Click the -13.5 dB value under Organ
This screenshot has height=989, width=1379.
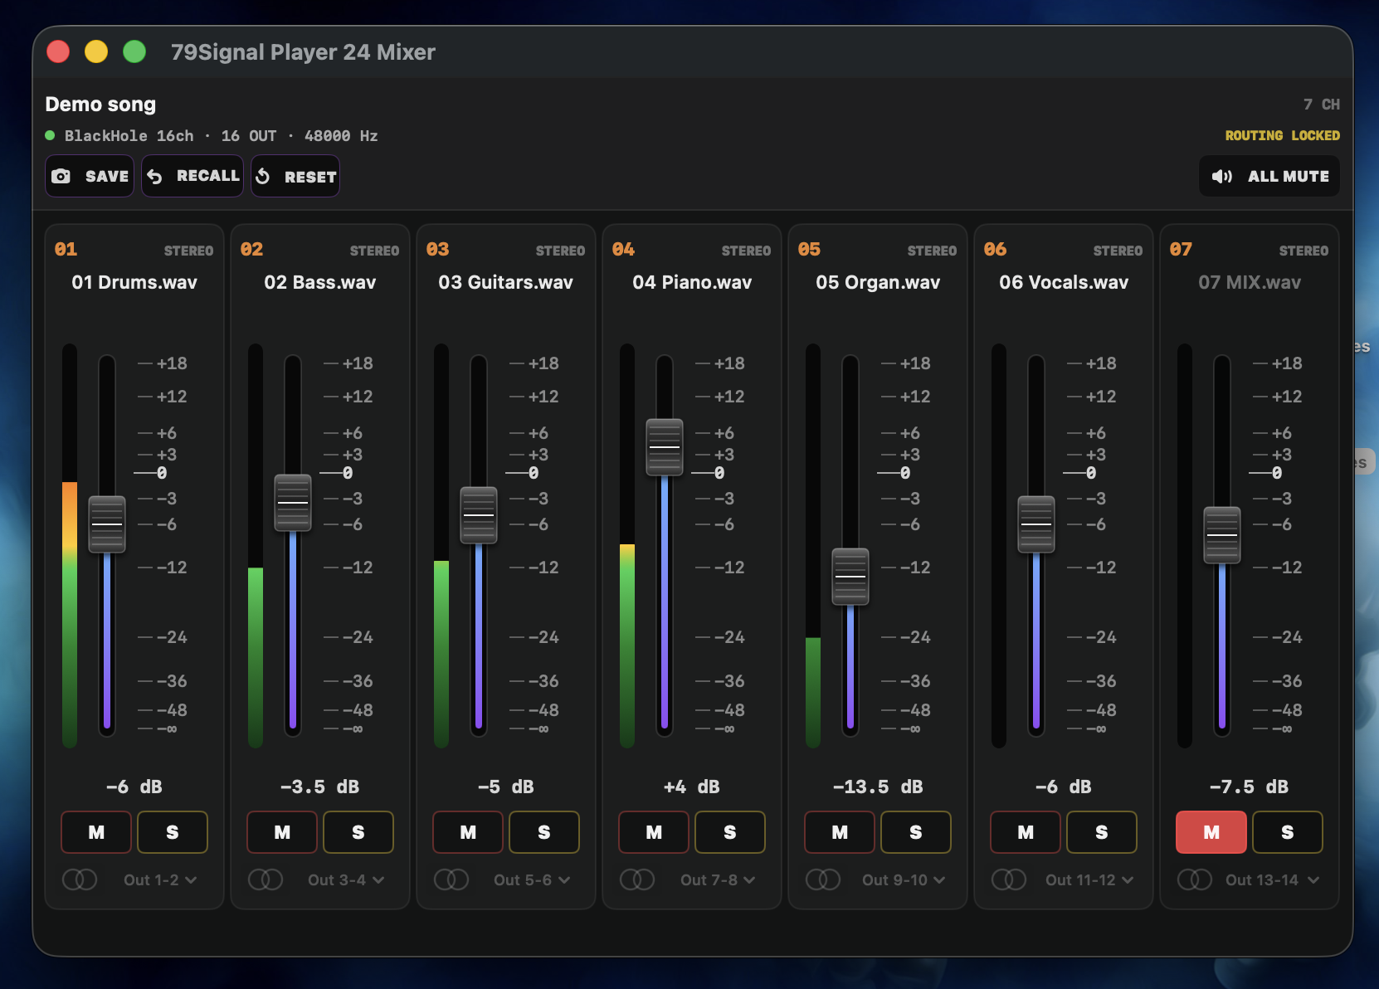[878, 787]
